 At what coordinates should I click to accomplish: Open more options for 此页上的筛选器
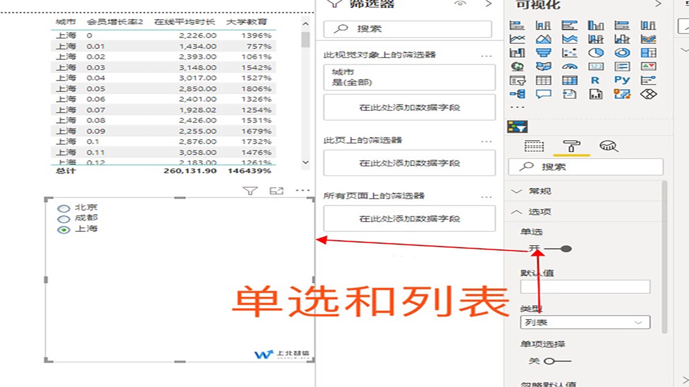(x=486, y=142)
